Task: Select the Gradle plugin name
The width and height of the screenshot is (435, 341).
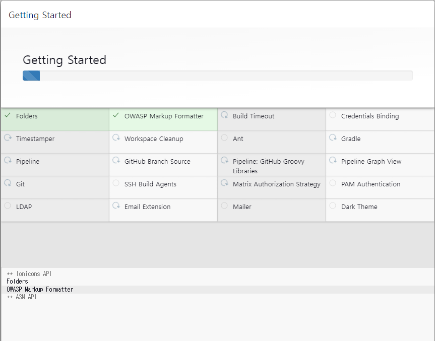Action: (351, 139)
